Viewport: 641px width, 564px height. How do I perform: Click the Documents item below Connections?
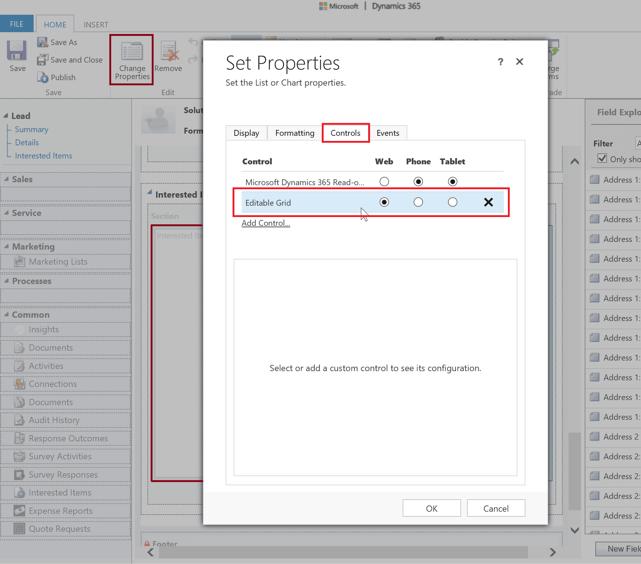pyautogui.click(x=51, y=402)
